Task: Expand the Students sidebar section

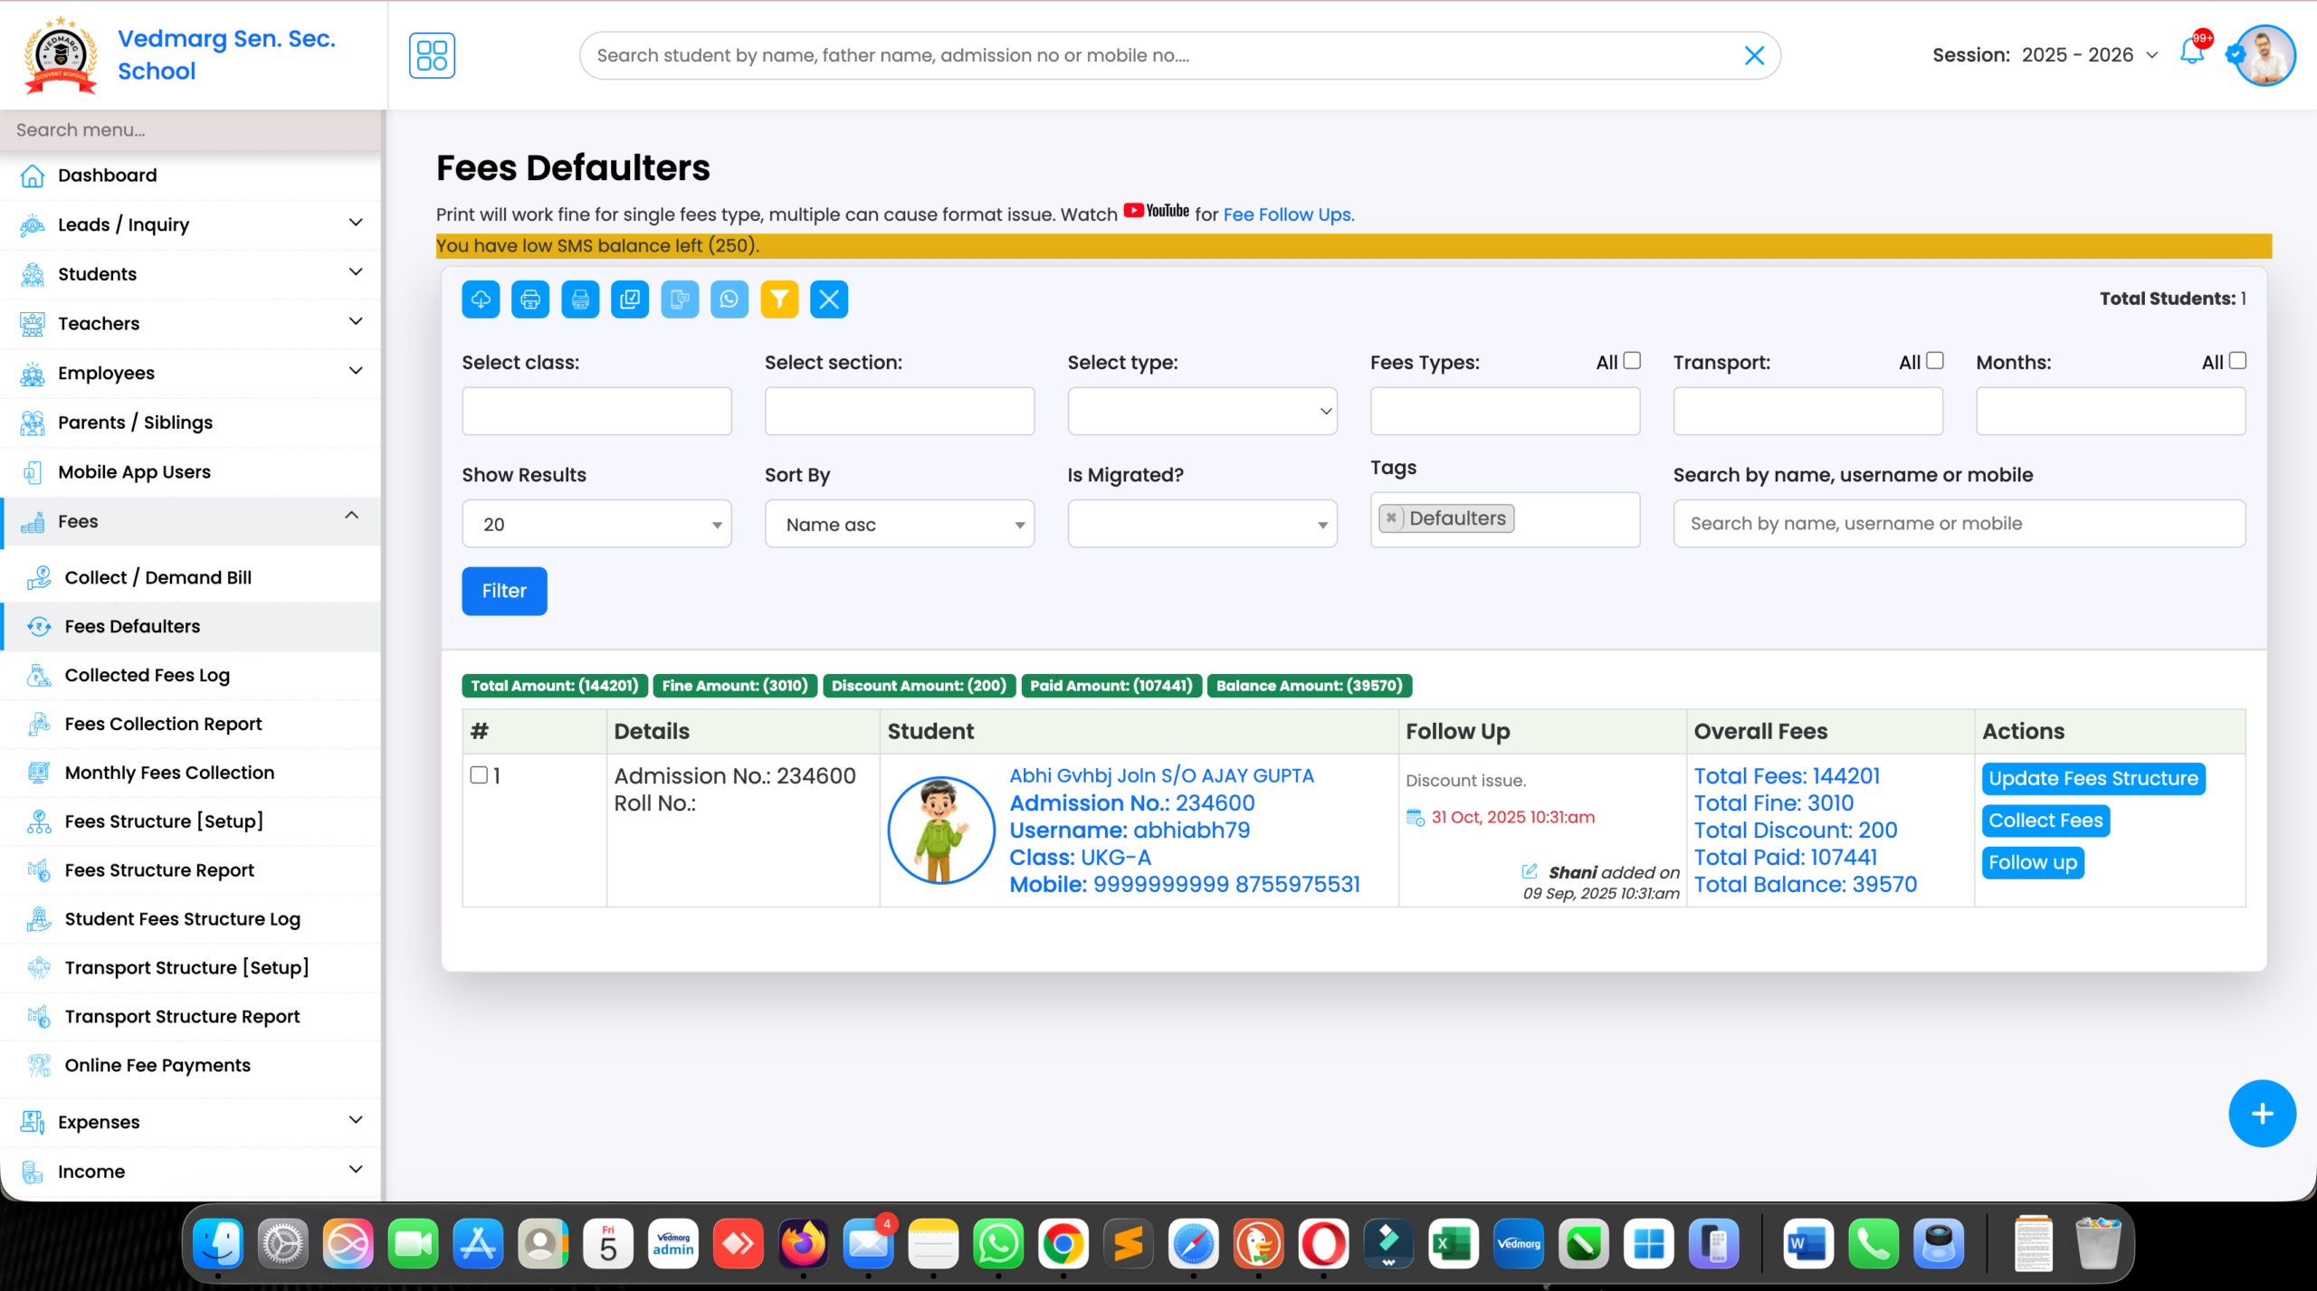Action: (x=191, y=273)
